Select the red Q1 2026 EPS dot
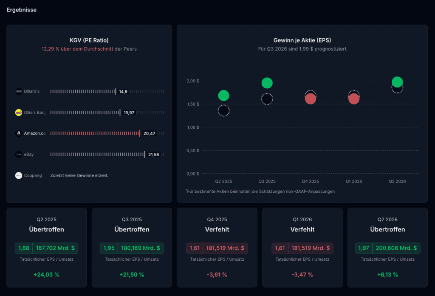 [354, 99]
